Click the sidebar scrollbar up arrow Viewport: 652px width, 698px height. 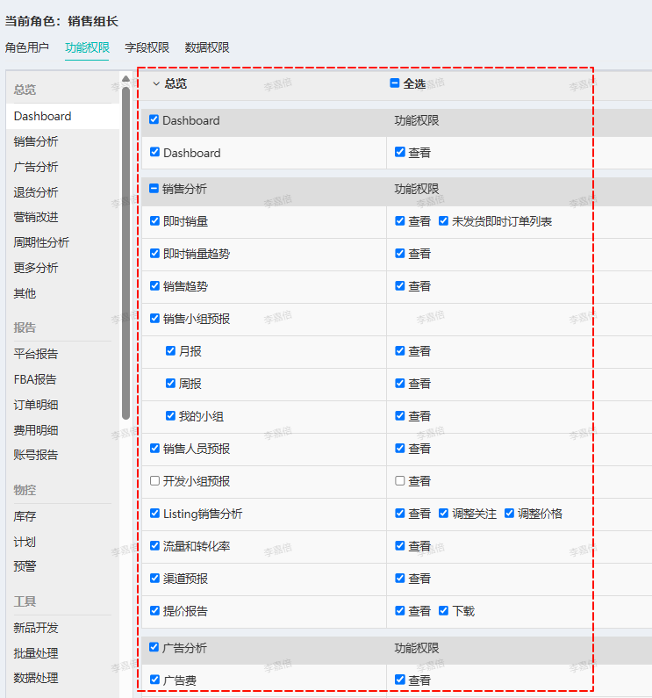(126, 79)
